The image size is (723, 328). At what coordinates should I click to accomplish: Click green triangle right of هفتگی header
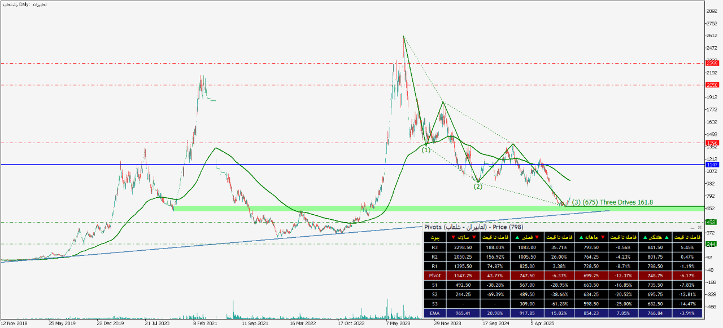point(666,237)
